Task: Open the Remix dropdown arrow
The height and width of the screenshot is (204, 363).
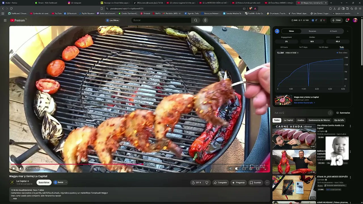Action: coord(66,183)
